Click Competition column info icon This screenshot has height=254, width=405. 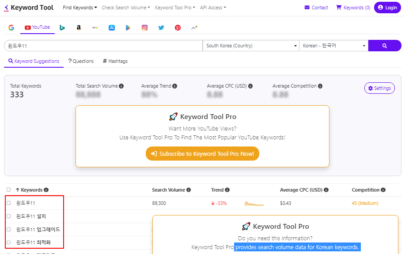pos(383,190)
